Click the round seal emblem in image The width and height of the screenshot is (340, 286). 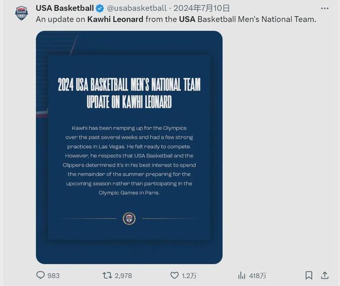tap(129, 219)
